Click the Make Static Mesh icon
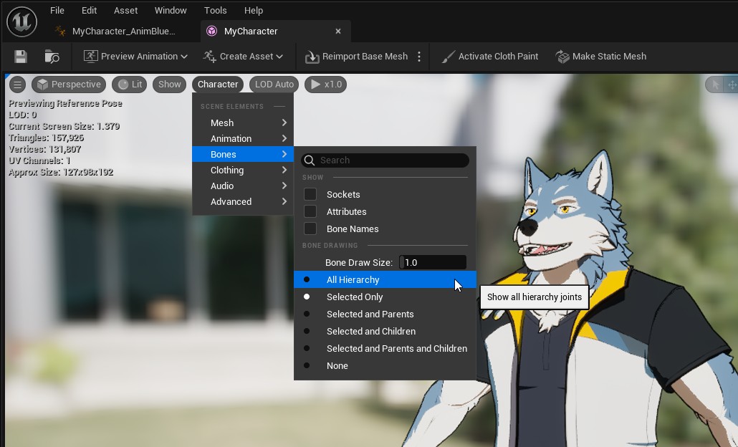 pyautogui.click(x=562, y=57)
